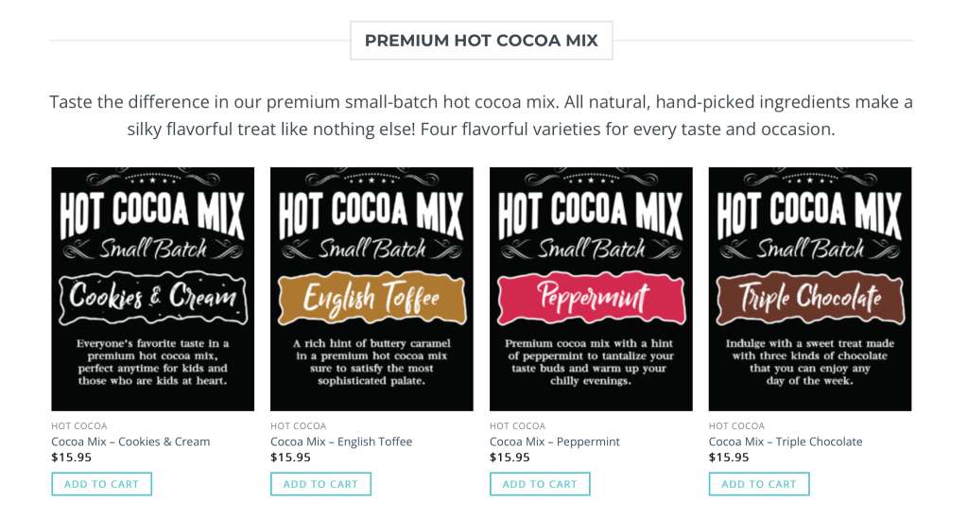Click Premium Hot Cocoa Mix section heading
This screenshot has height=519, width=968.
[x=481, y=41]
